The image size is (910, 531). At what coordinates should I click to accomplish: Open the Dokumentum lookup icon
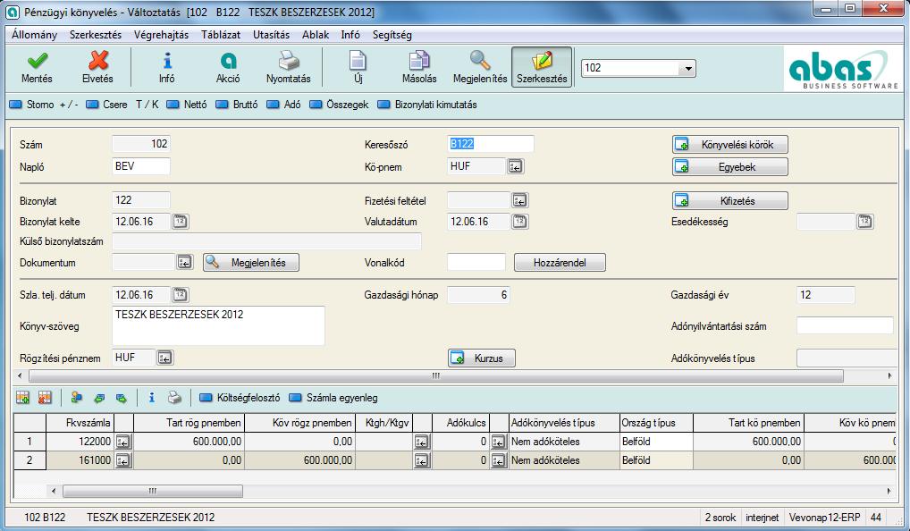(x=184, y=262)
